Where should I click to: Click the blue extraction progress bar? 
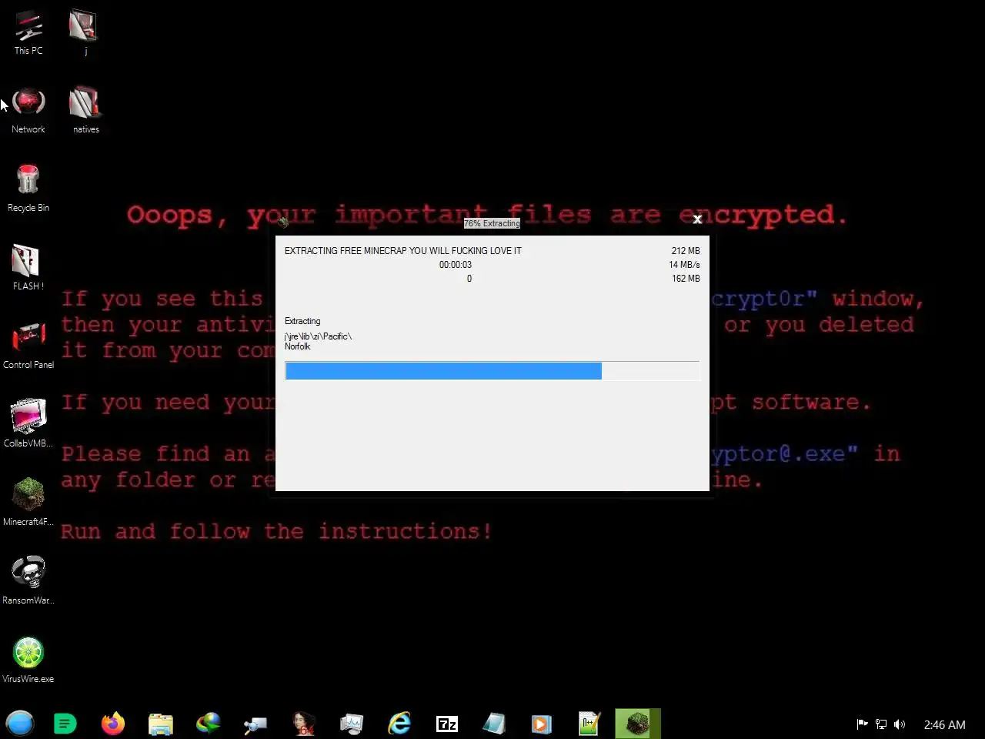coord(492,371)
